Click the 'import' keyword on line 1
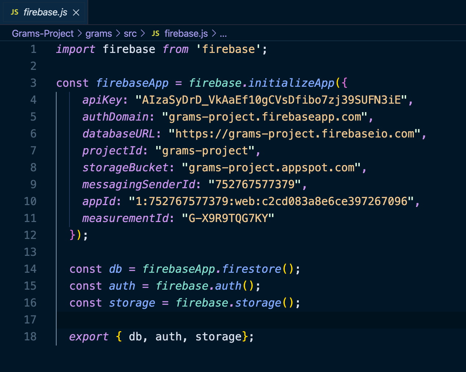Image resolution: width=466 pixels, height=372 pixels. [76, 49]
